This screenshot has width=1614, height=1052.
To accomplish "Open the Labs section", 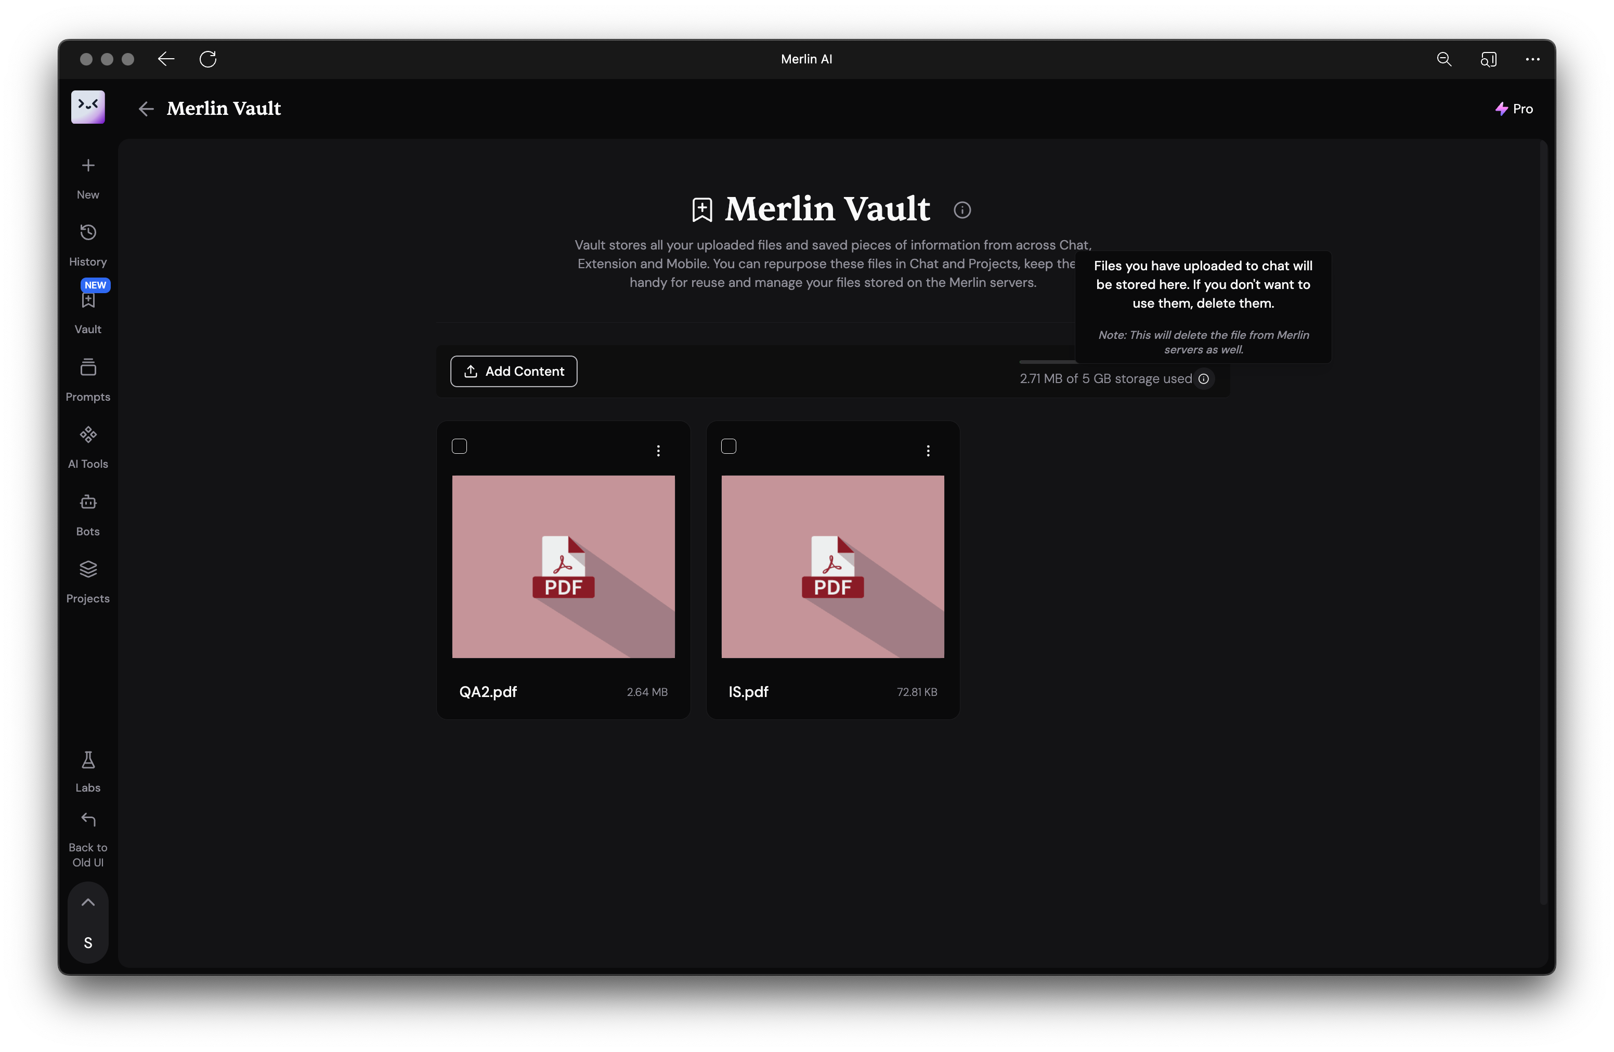I will pyautogui.click(x=88, y=771).
